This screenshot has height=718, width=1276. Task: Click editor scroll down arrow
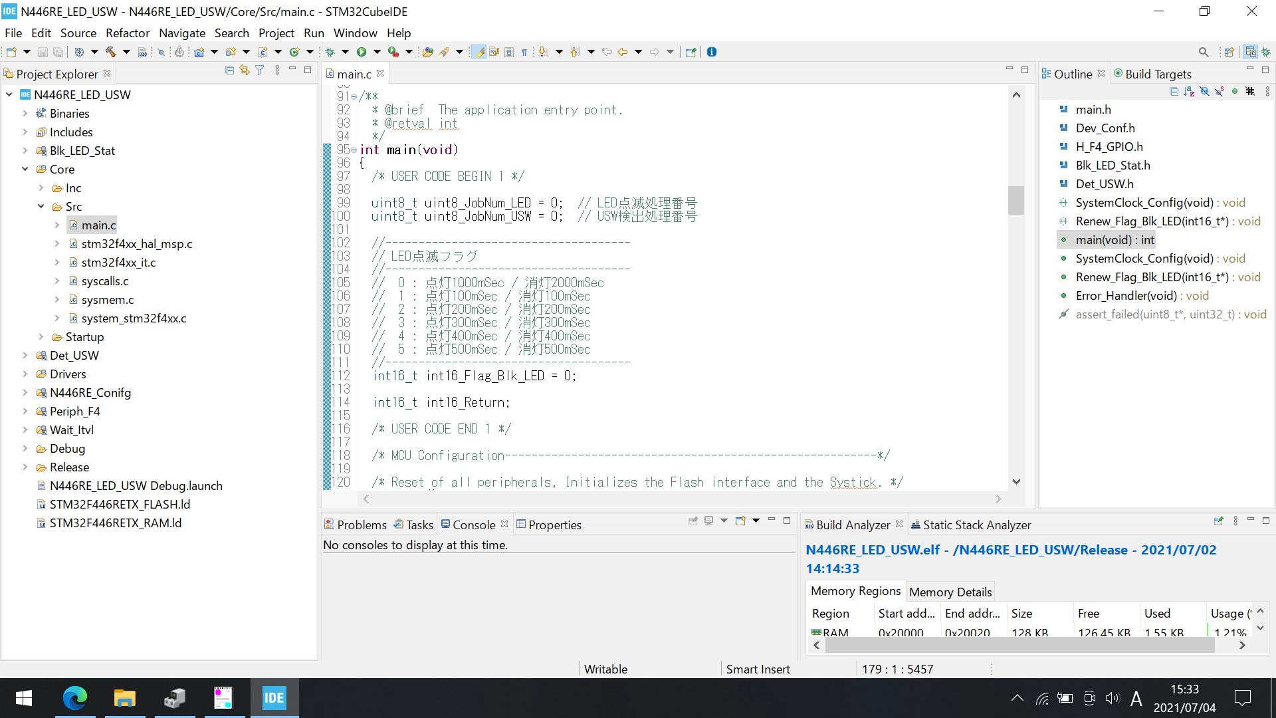click(x=1016, y=481)
